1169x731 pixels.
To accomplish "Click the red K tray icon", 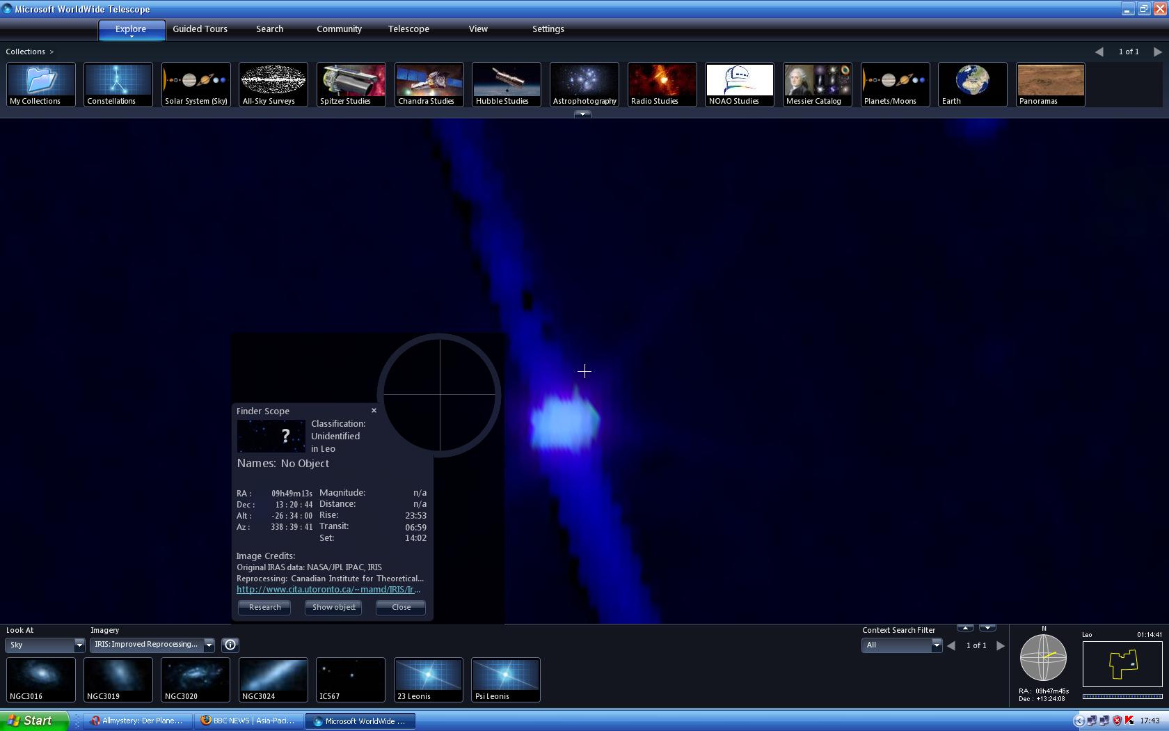I will click(x=1129, y=721).
